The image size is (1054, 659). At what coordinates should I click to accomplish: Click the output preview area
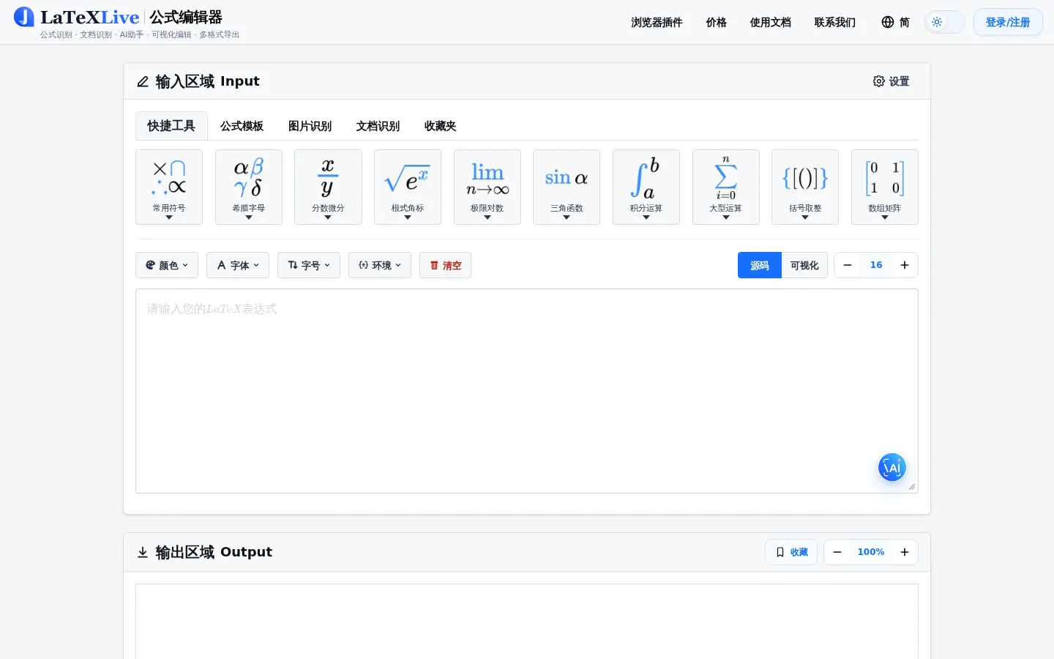click(527, 622)
